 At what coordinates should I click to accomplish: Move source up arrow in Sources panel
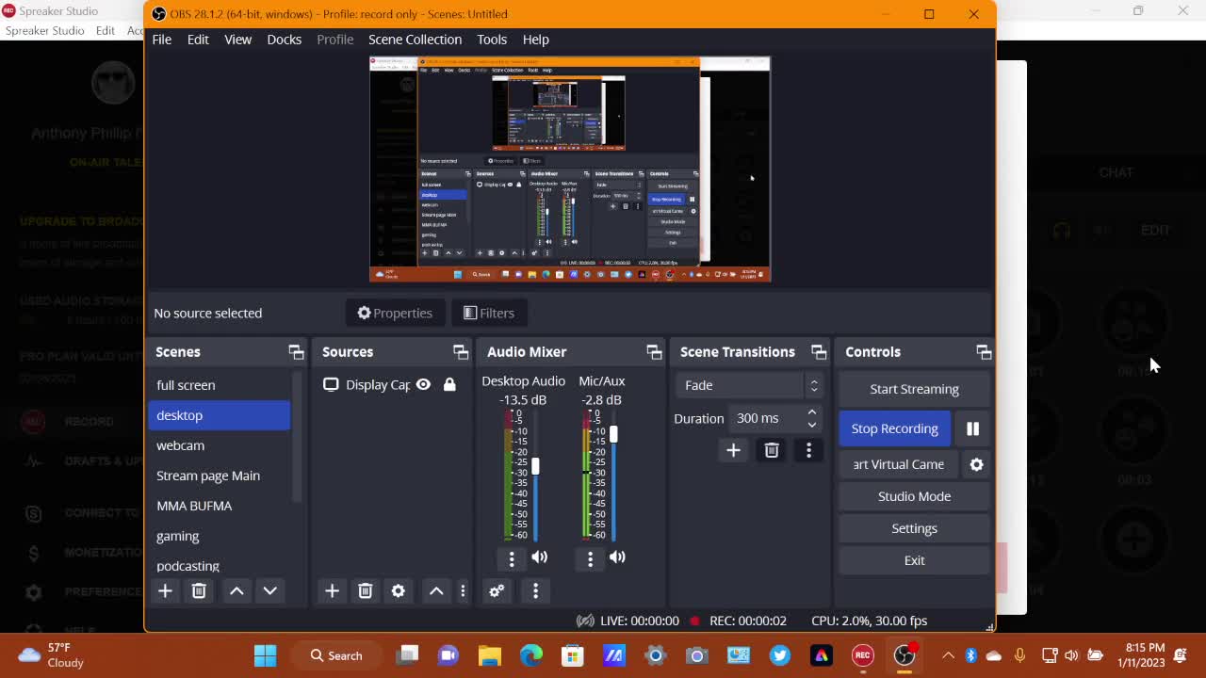[x=436, y=590]
